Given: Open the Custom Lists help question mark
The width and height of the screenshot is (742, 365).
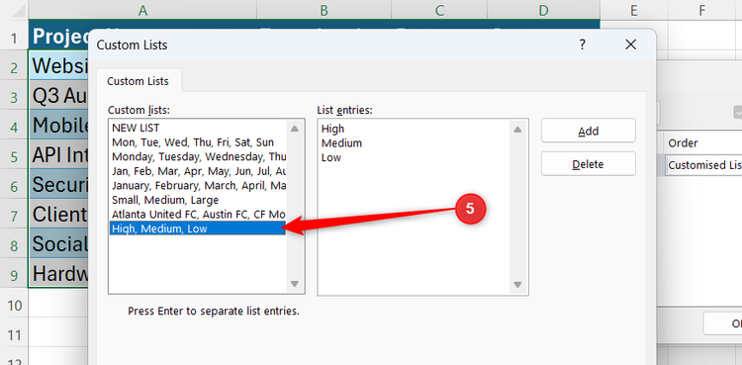Looking at the screenshot, I should tap(582, 45).
